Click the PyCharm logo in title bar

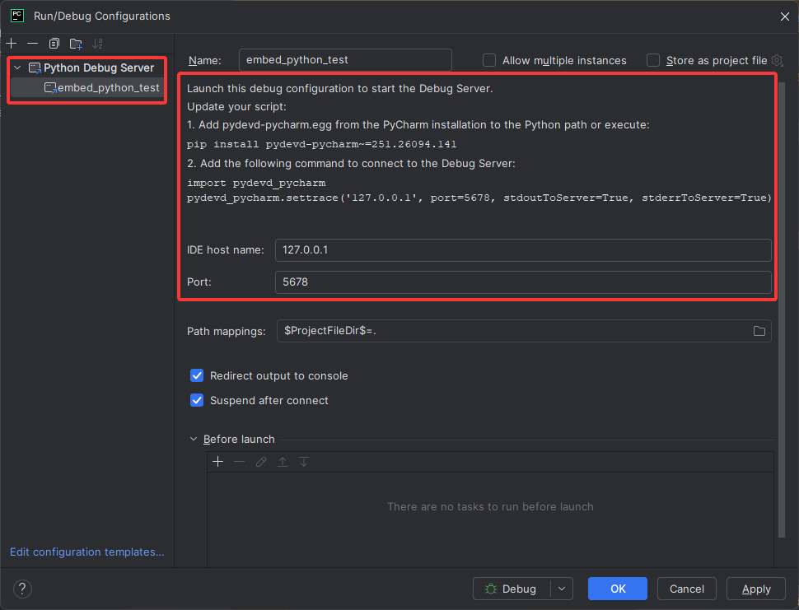point(17,16)
